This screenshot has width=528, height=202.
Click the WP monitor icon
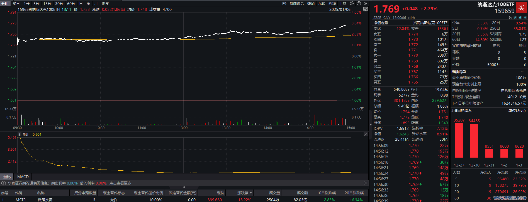(366, 9)
